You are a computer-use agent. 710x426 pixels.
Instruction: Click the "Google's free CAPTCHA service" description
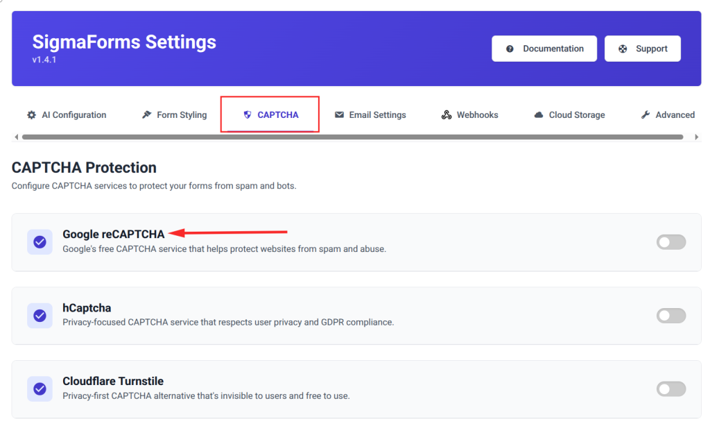(x=224, y=249)
